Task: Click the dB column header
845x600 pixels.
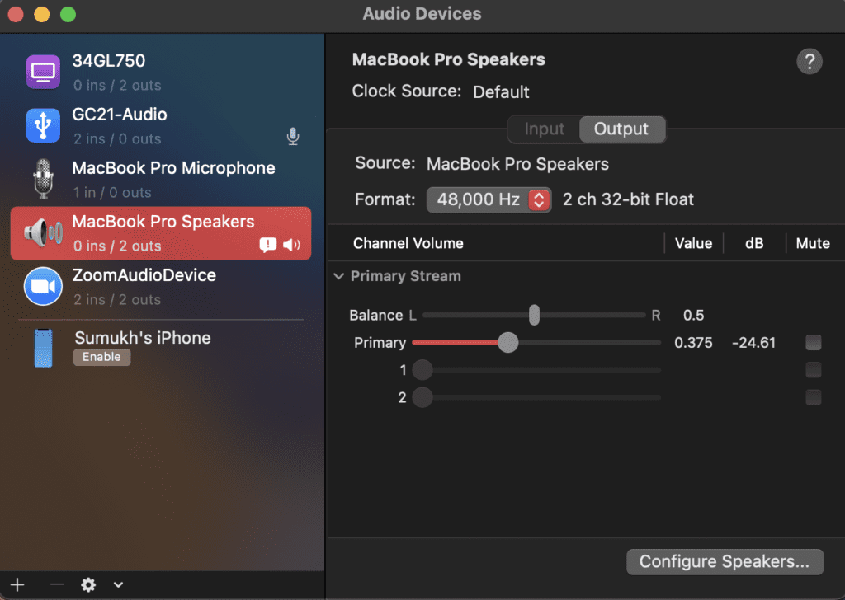Action: [x=754, y=243]
